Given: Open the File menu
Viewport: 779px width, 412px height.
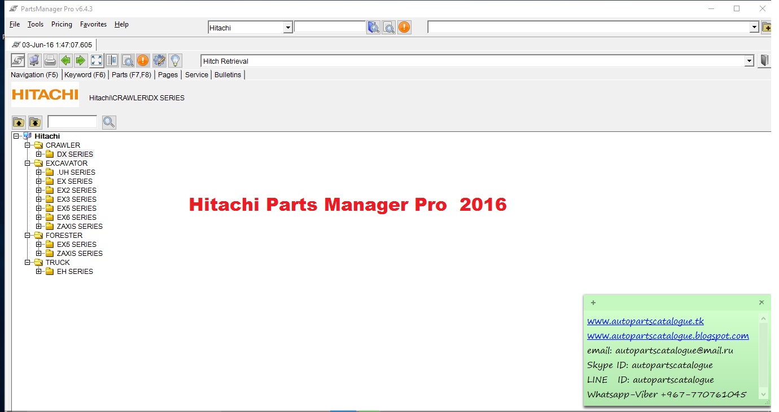Looking at the screenshot, I should click(15, 24).
